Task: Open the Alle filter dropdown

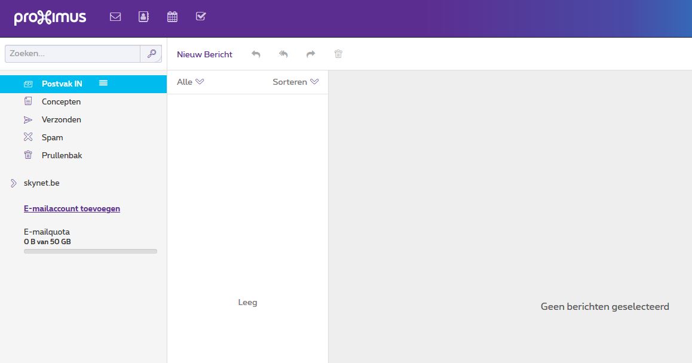Action: pos(190,82)
